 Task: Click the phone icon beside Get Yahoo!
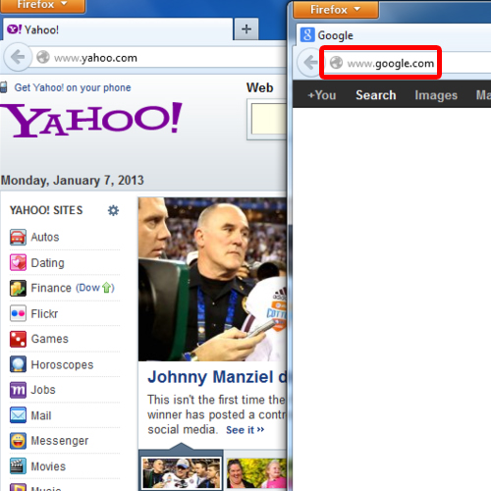tap(4, 87)
